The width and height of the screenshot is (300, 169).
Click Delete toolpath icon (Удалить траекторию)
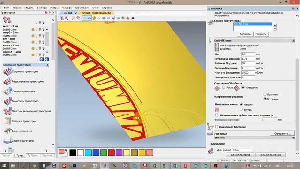coord(7,92)
